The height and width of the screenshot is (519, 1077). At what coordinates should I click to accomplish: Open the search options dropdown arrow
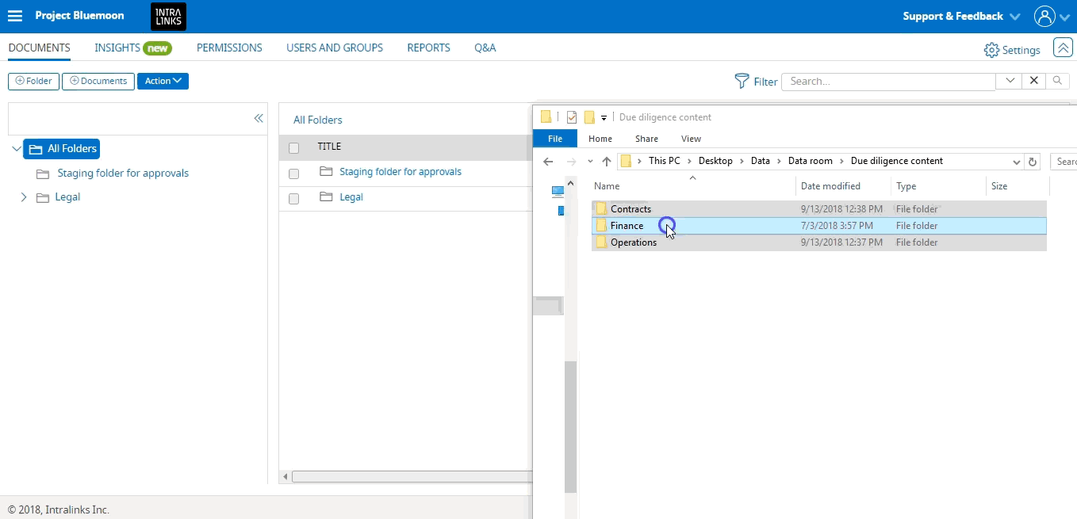tap(1010, 81)
